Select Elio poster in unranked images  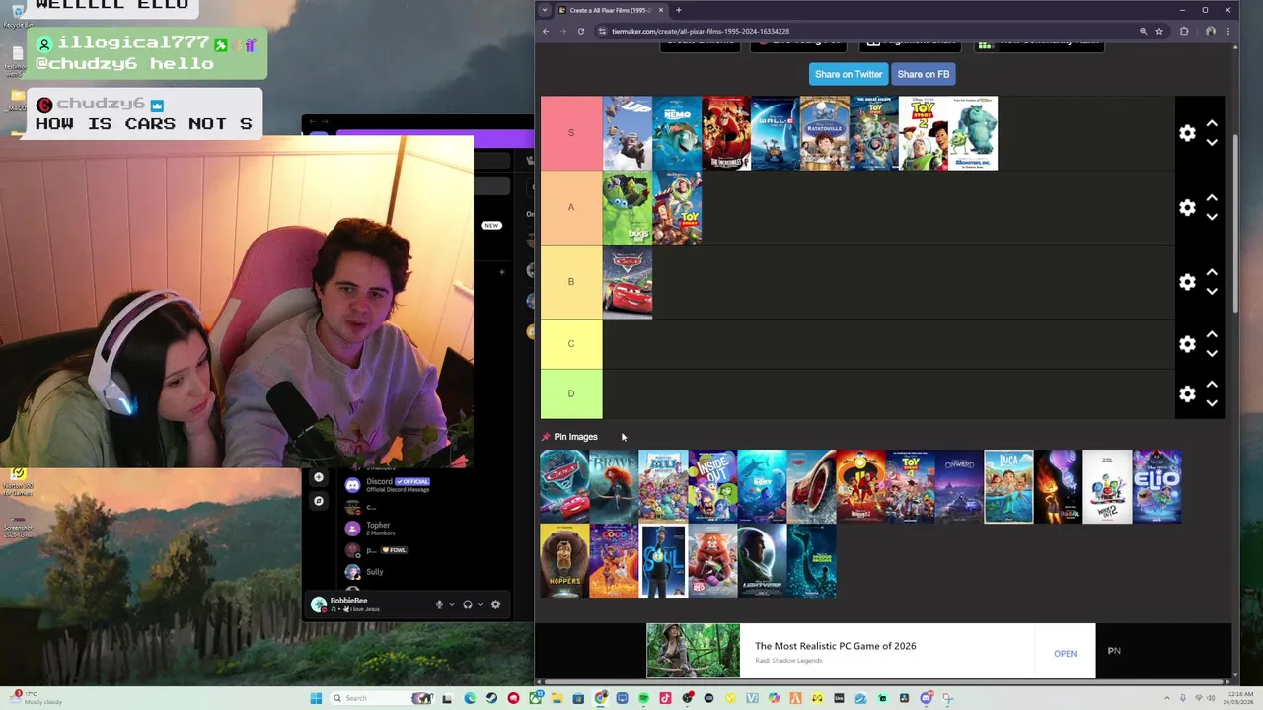pyautogui.click(x=1156, y=486)
